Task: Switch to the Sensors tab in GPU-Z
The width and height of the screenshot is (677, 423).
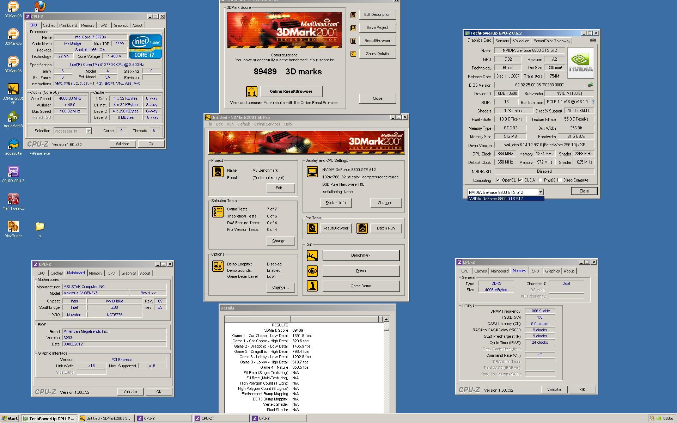Action: coord(502,41)
